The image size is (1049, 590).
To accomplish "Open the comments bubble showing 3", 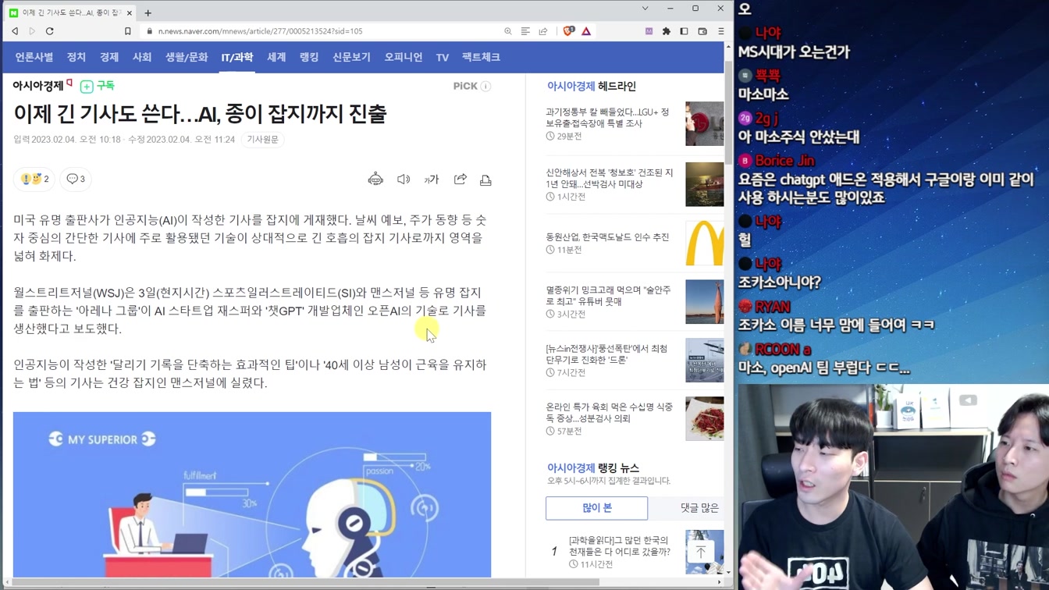I will 76,179.
